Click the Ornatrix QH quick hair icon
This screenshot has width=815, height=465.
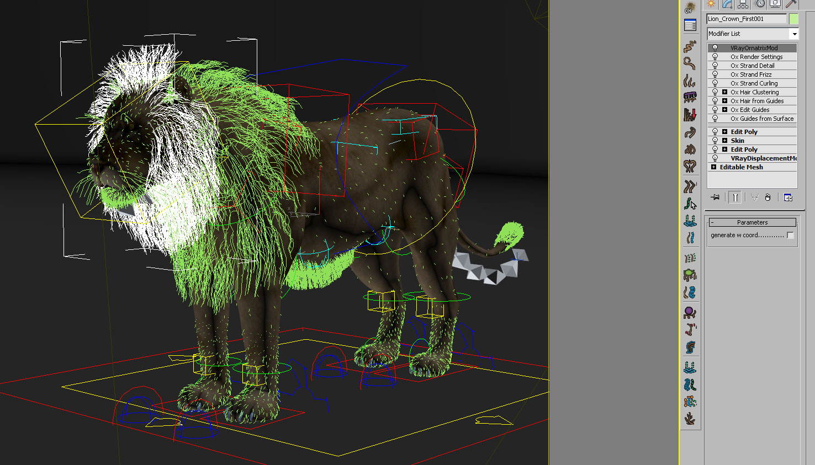[690, 8]
